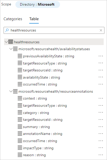
Task: Click the search magnifier icon
Action: pyautogui.click(x=7, y=30)
